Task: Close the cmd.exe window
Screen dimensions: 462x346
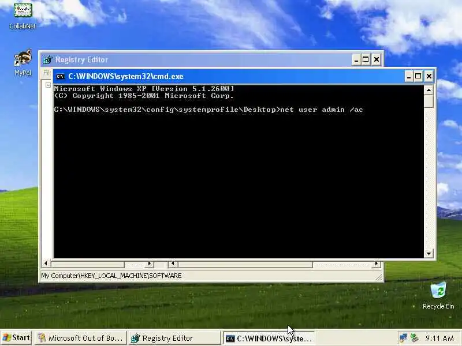Action: pos(429,77)
